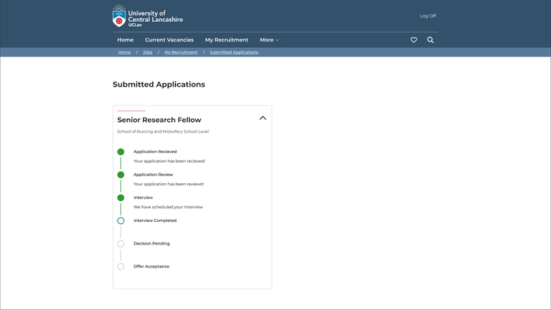This screenshot has height=310, width=551.
Task: Click the Senior Research Fellow title
Action: pyautogui.click(x=159, y=120)
